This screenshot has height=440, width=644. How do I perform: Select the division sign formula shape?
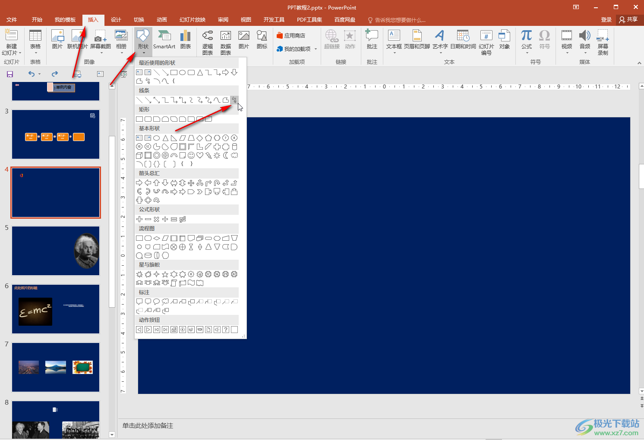[x=165, y=219]
